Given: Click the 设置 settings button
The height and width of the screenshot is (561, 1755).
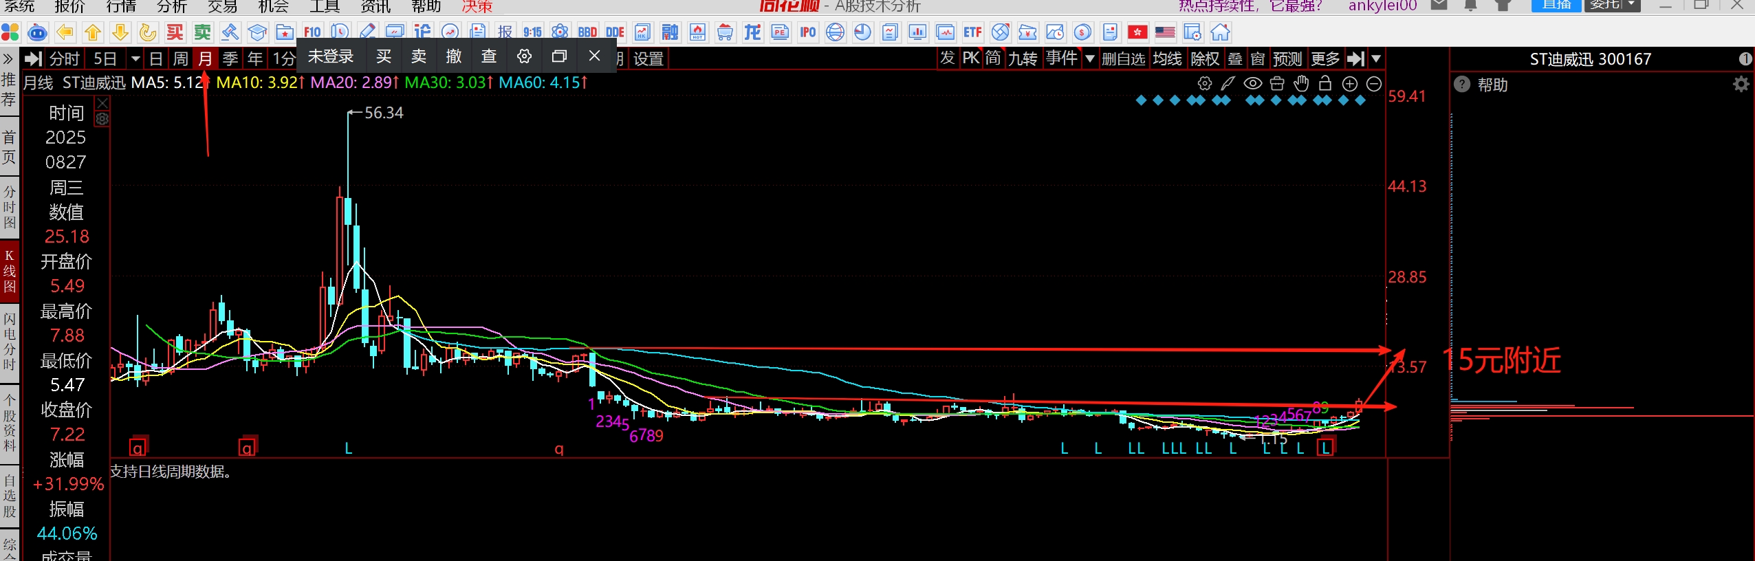Looking at the screenshot, I should click(648, 58).
